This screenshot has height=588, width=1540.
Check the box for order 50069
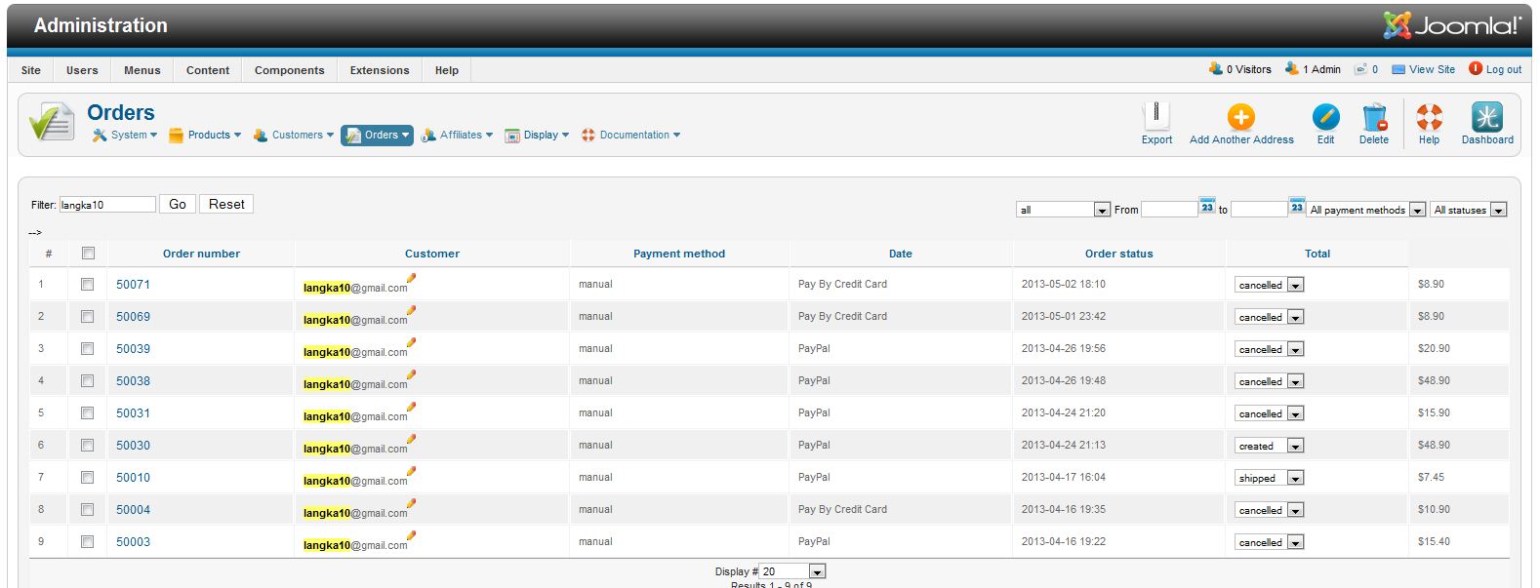coord(87,317)
